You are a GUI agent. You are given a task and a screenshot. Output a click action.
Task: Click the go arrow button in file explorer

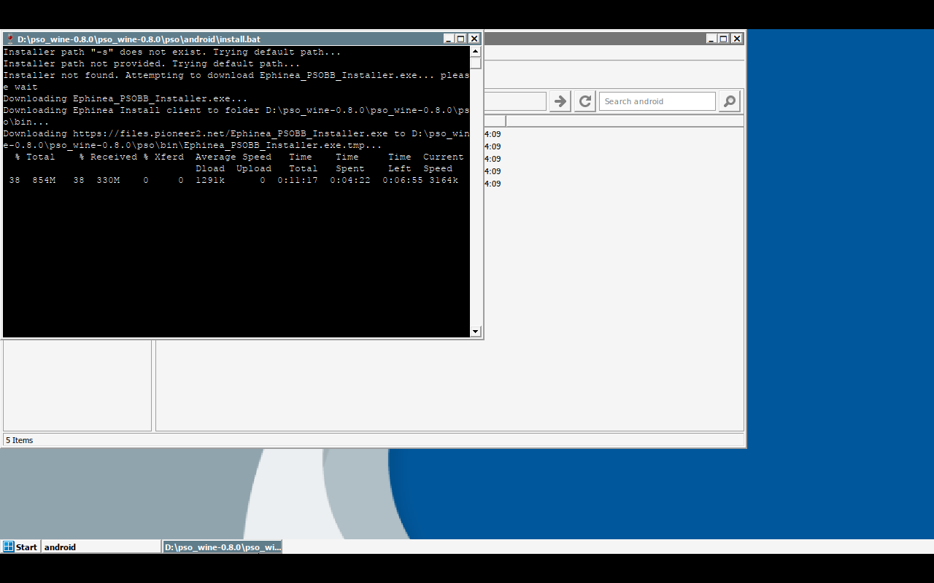click(x=560, y=101)
